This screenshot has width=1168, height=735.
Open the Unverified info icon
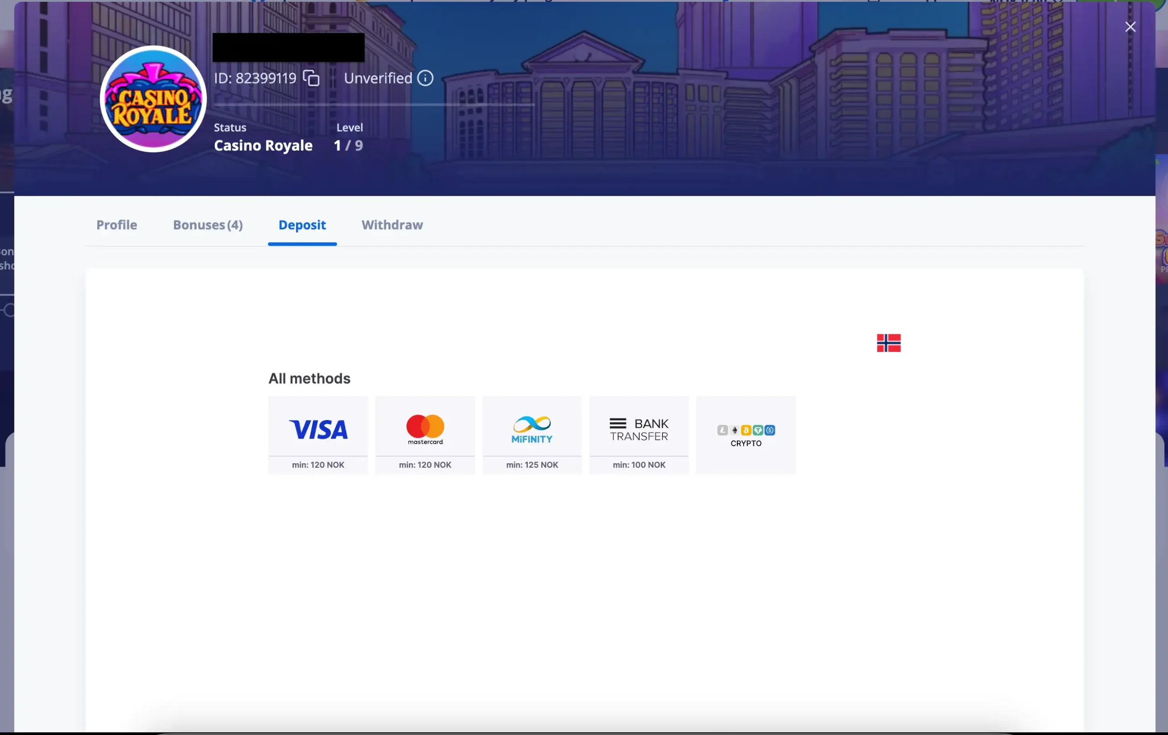coord(425,78)
